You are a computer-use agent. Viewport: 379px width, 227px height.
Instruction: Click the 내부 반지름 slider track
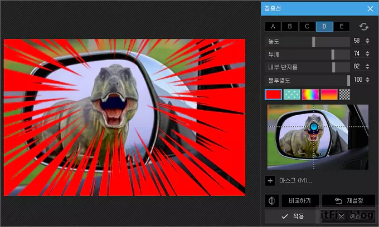click(x=307, y=67)
